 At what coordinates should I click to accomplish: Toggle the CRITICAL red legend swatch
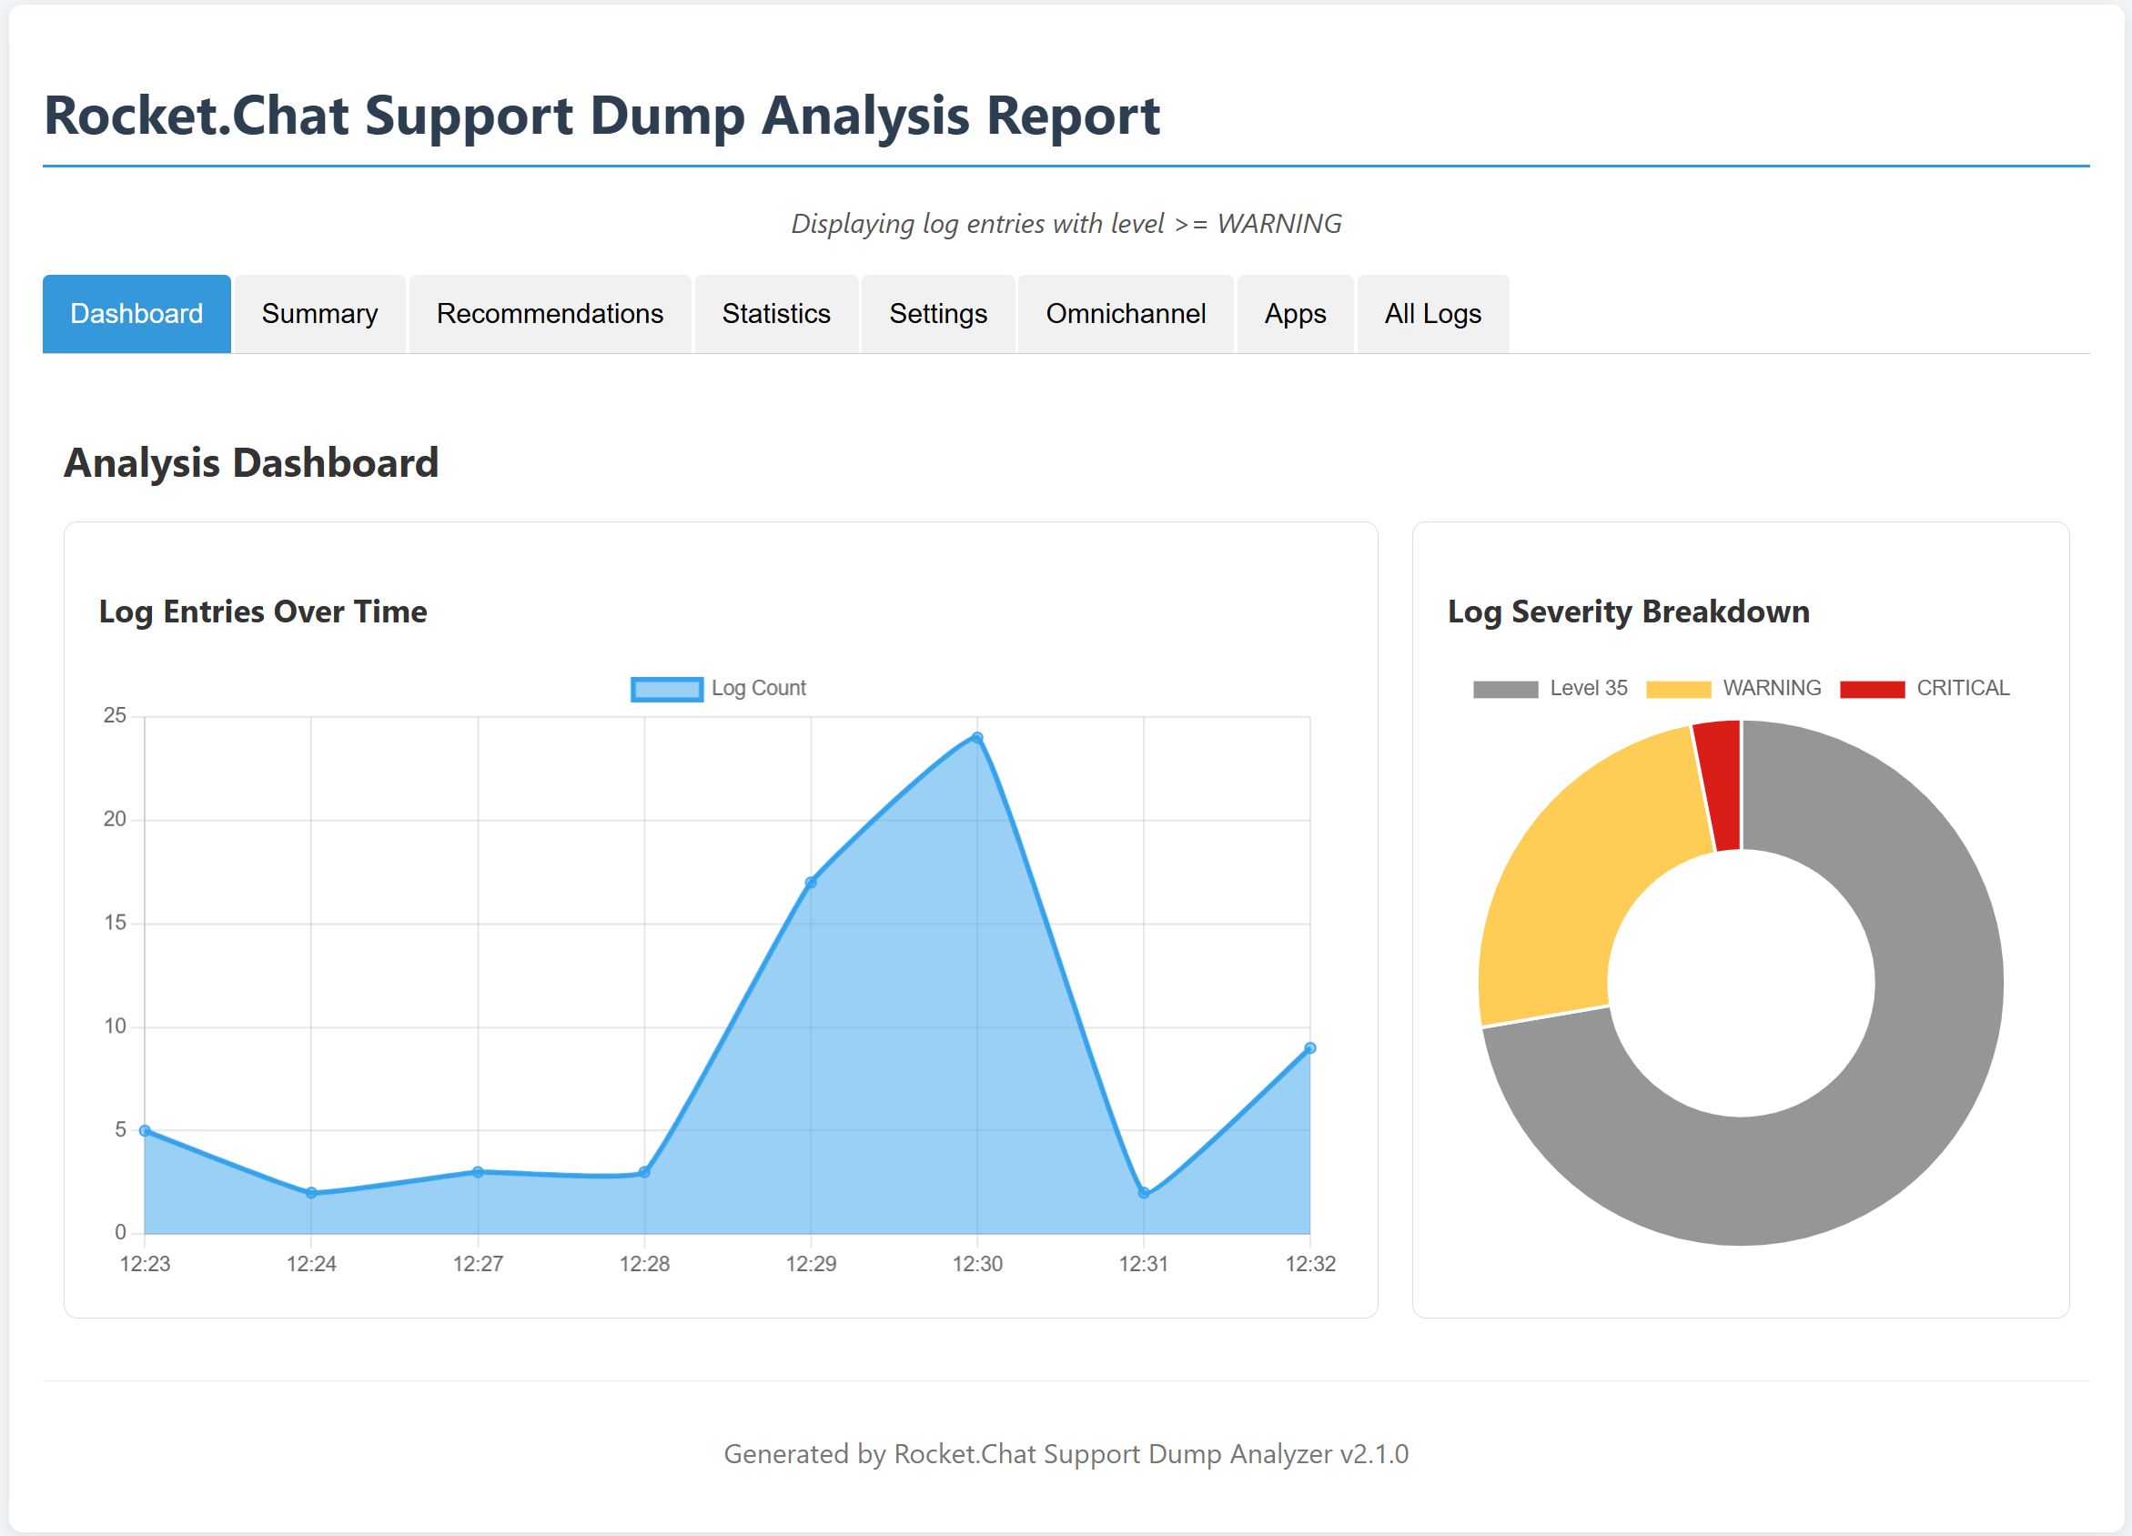(x=1873, y=689)
